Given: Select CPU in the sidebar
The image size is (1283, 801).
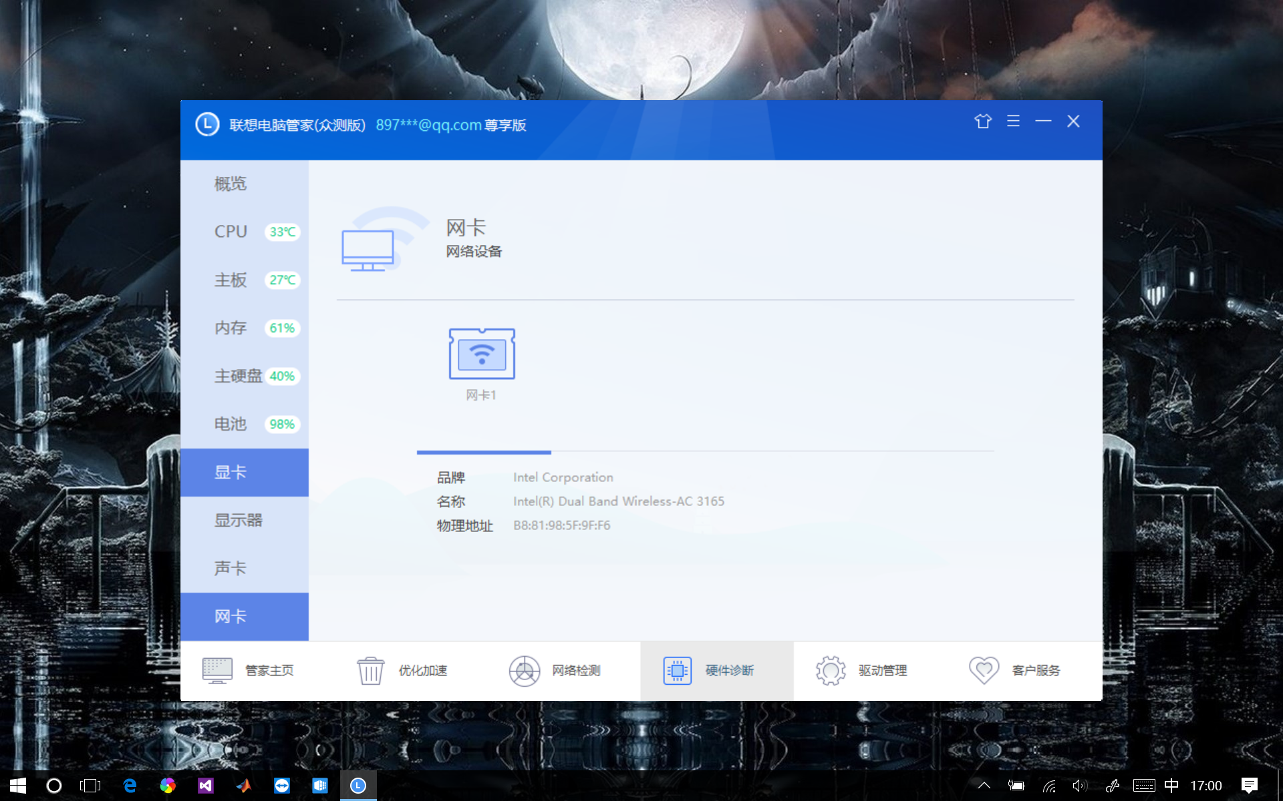Looking at the screenshot, I should click(x=245, y=232).
